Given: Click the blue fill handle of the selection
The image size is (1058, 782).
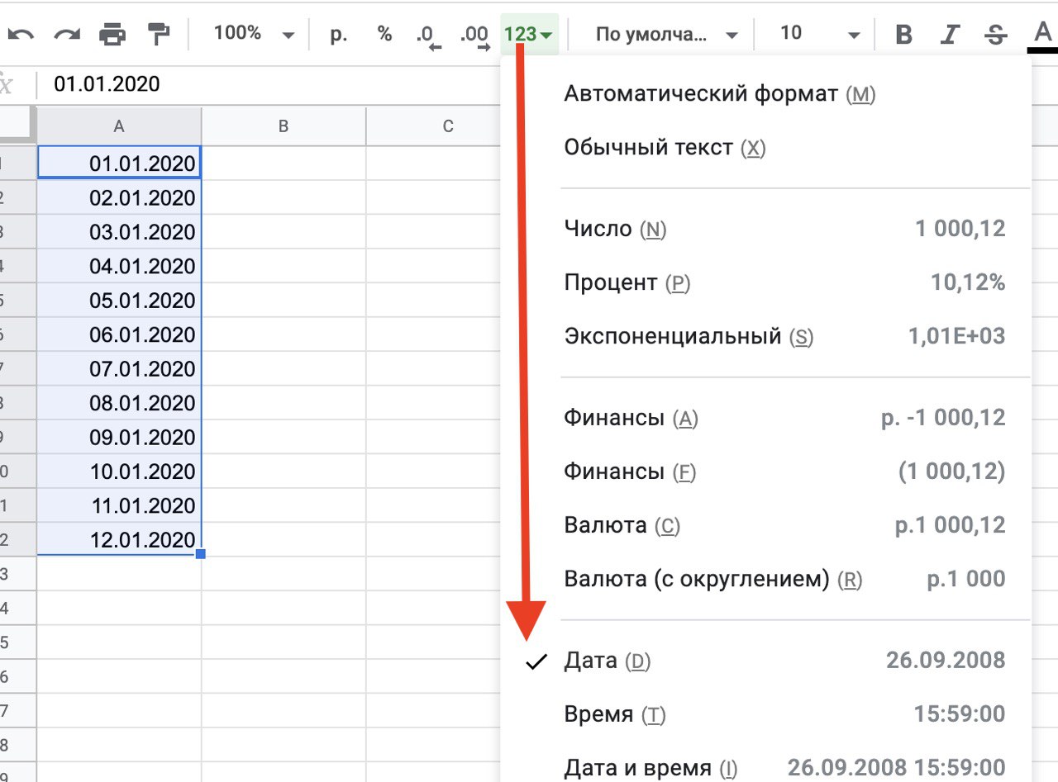Looking at the screenshot, I should pyautogui.click(x=201, y=554).
